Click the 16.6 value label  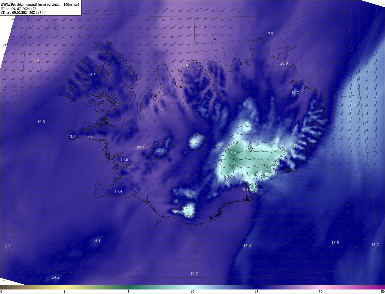41,122
